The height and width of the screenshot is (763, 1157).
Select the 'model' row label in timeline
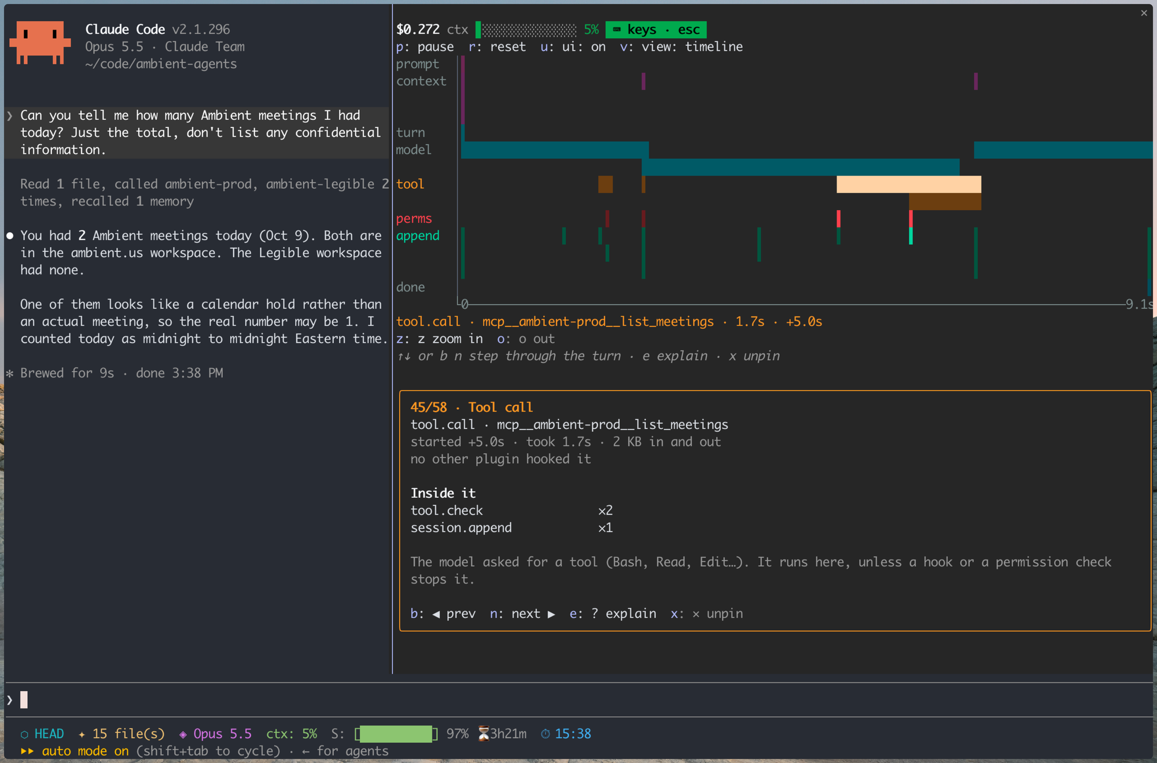(414, 150)
